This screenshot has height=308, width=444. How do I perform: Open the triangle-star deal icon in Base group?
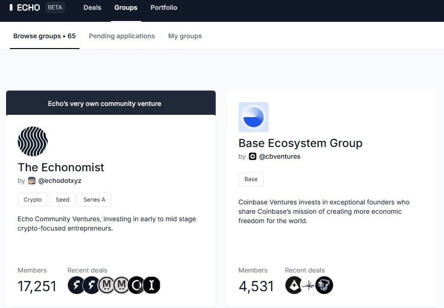[x=294, y=285]
